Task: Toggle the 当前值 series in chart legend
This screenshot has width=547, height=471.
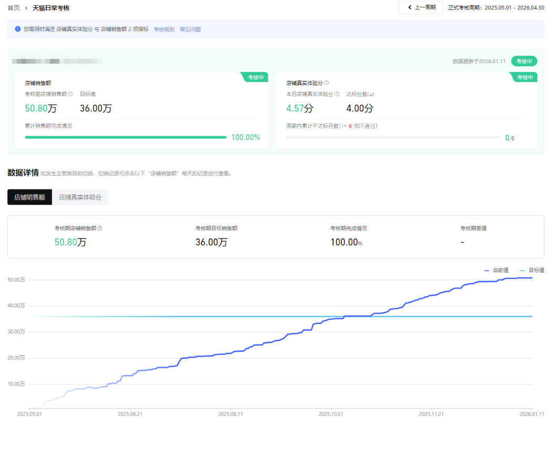Action: pyautogui.click(x=497, y=270)
